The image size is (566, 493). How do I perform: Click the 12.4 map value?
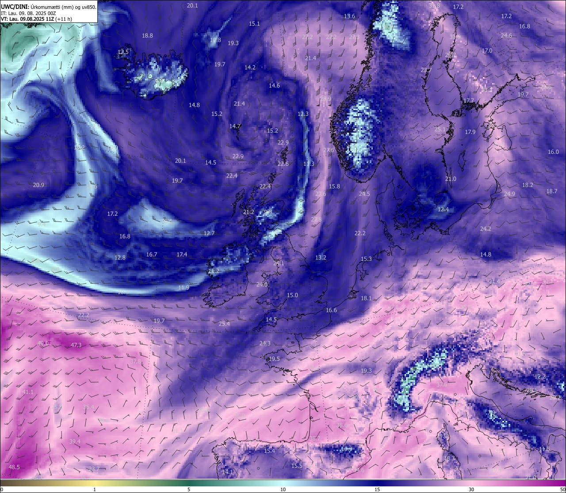point(443,209)
